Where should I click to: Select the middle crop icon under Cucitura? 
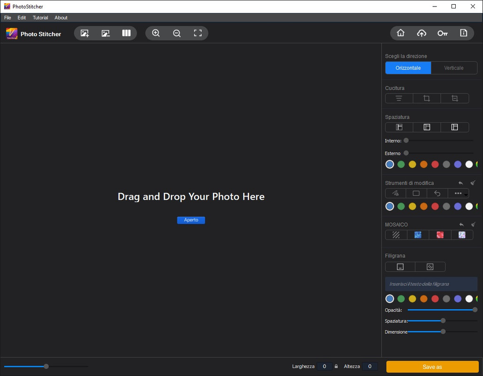click(427, 98)
